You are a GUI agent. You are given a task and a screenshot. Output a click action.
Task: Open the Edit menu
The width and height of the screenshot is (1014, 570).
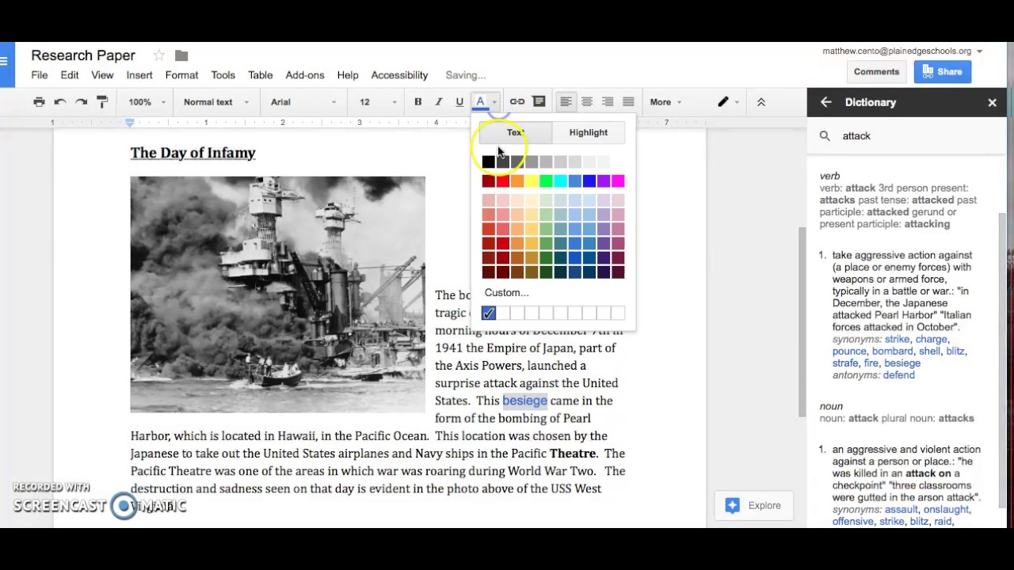[x=70, y=75]
